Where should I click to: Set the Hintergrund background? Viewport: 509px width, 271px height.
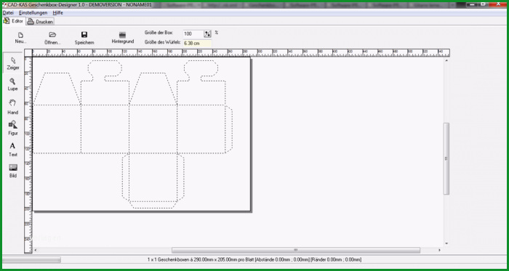[x=122, y=38]
